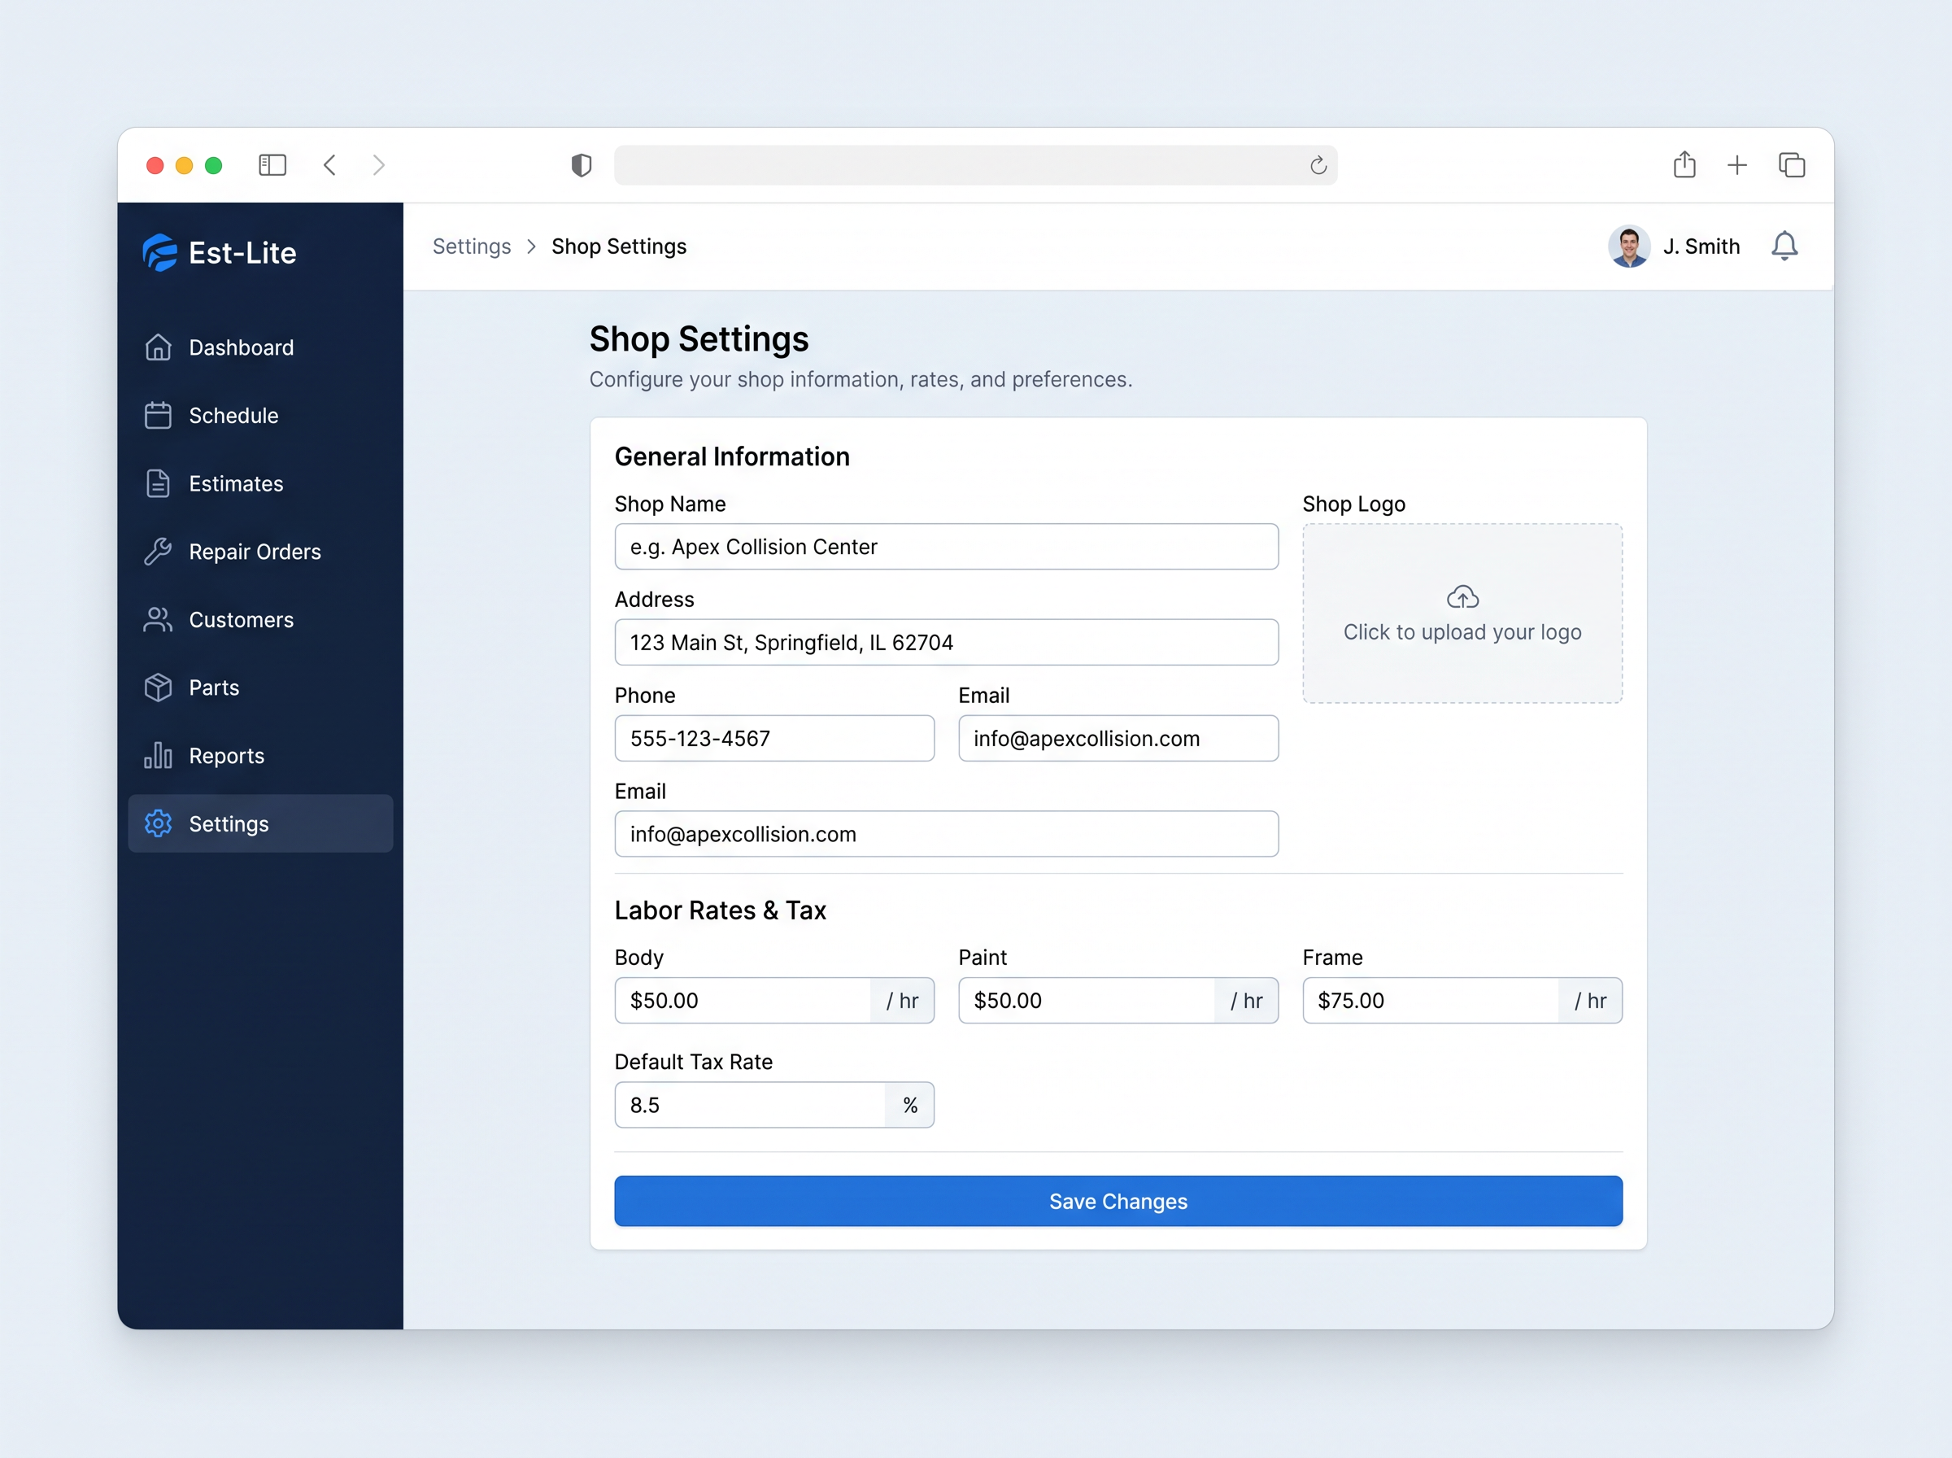
Task: Click Shop Settings breadcrumb text
Action: coord(619,247)
